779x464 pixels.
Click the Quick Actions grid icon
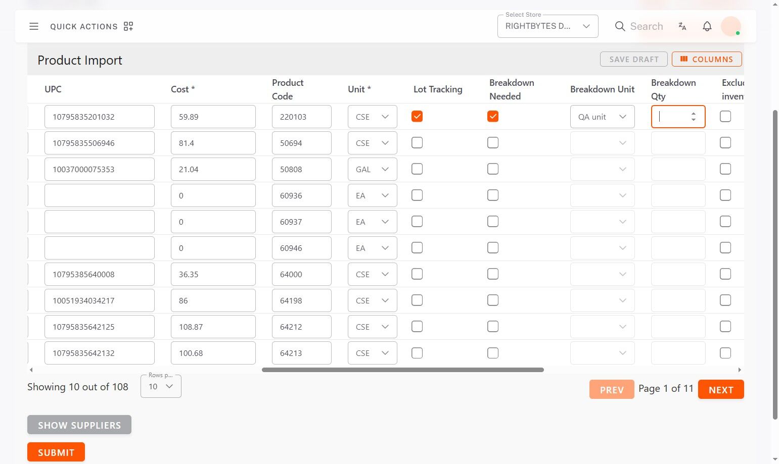pos(128,26)
